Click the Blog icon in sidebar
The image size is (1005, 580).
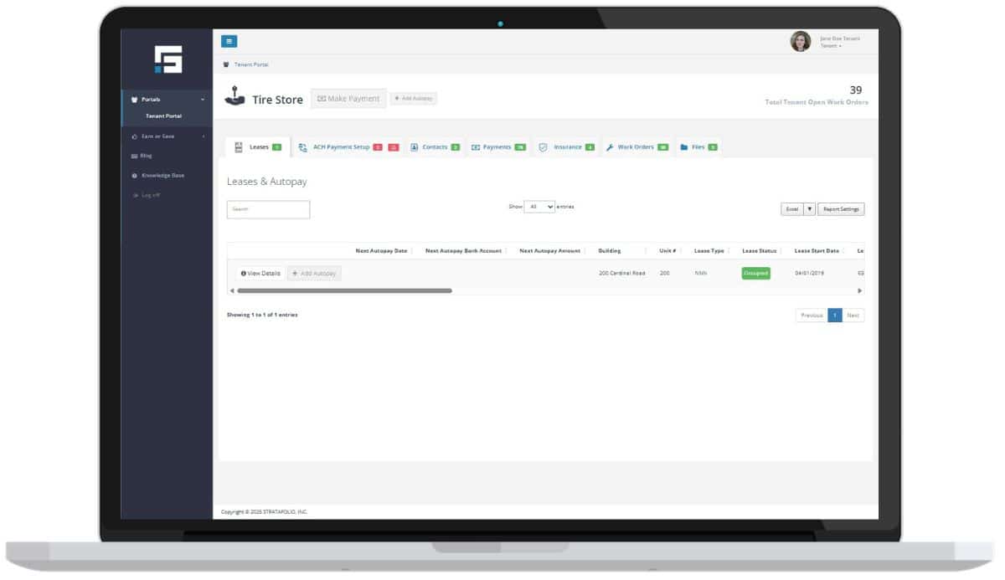[134, 156]
